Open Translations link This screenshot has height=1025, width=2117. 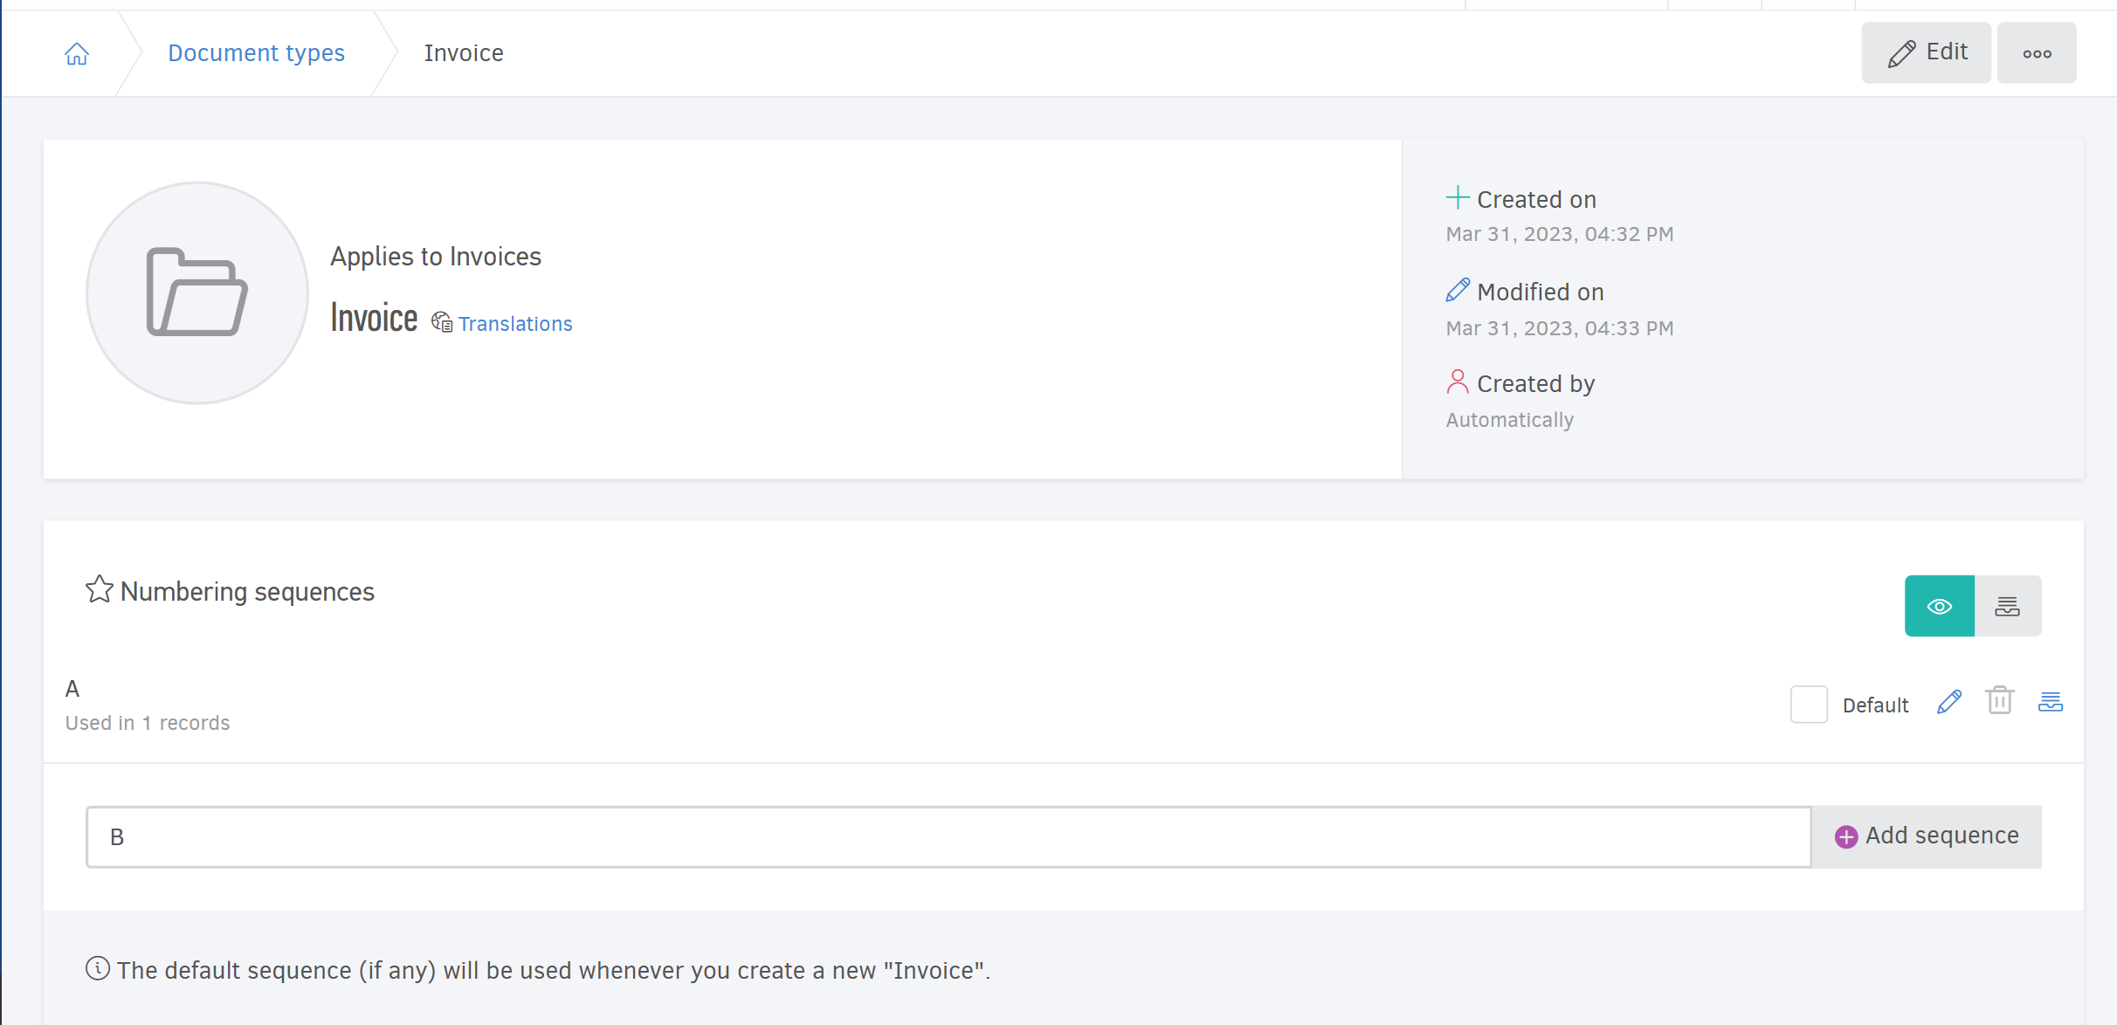pyautogui.click(x=515, y=324)
